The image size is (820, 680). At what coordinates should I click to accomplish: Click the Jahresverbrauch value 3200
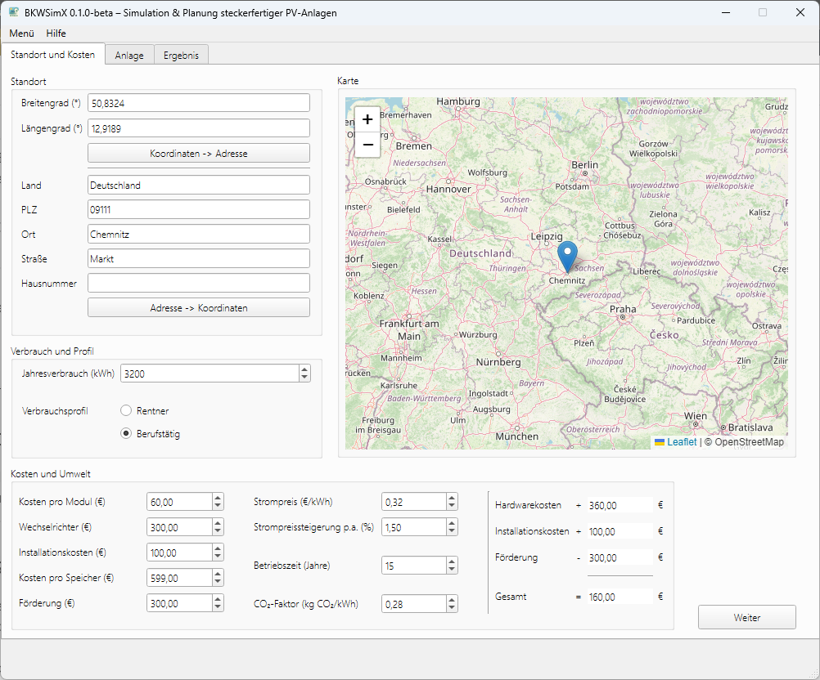pyautogui.click(x=210, y=374)
